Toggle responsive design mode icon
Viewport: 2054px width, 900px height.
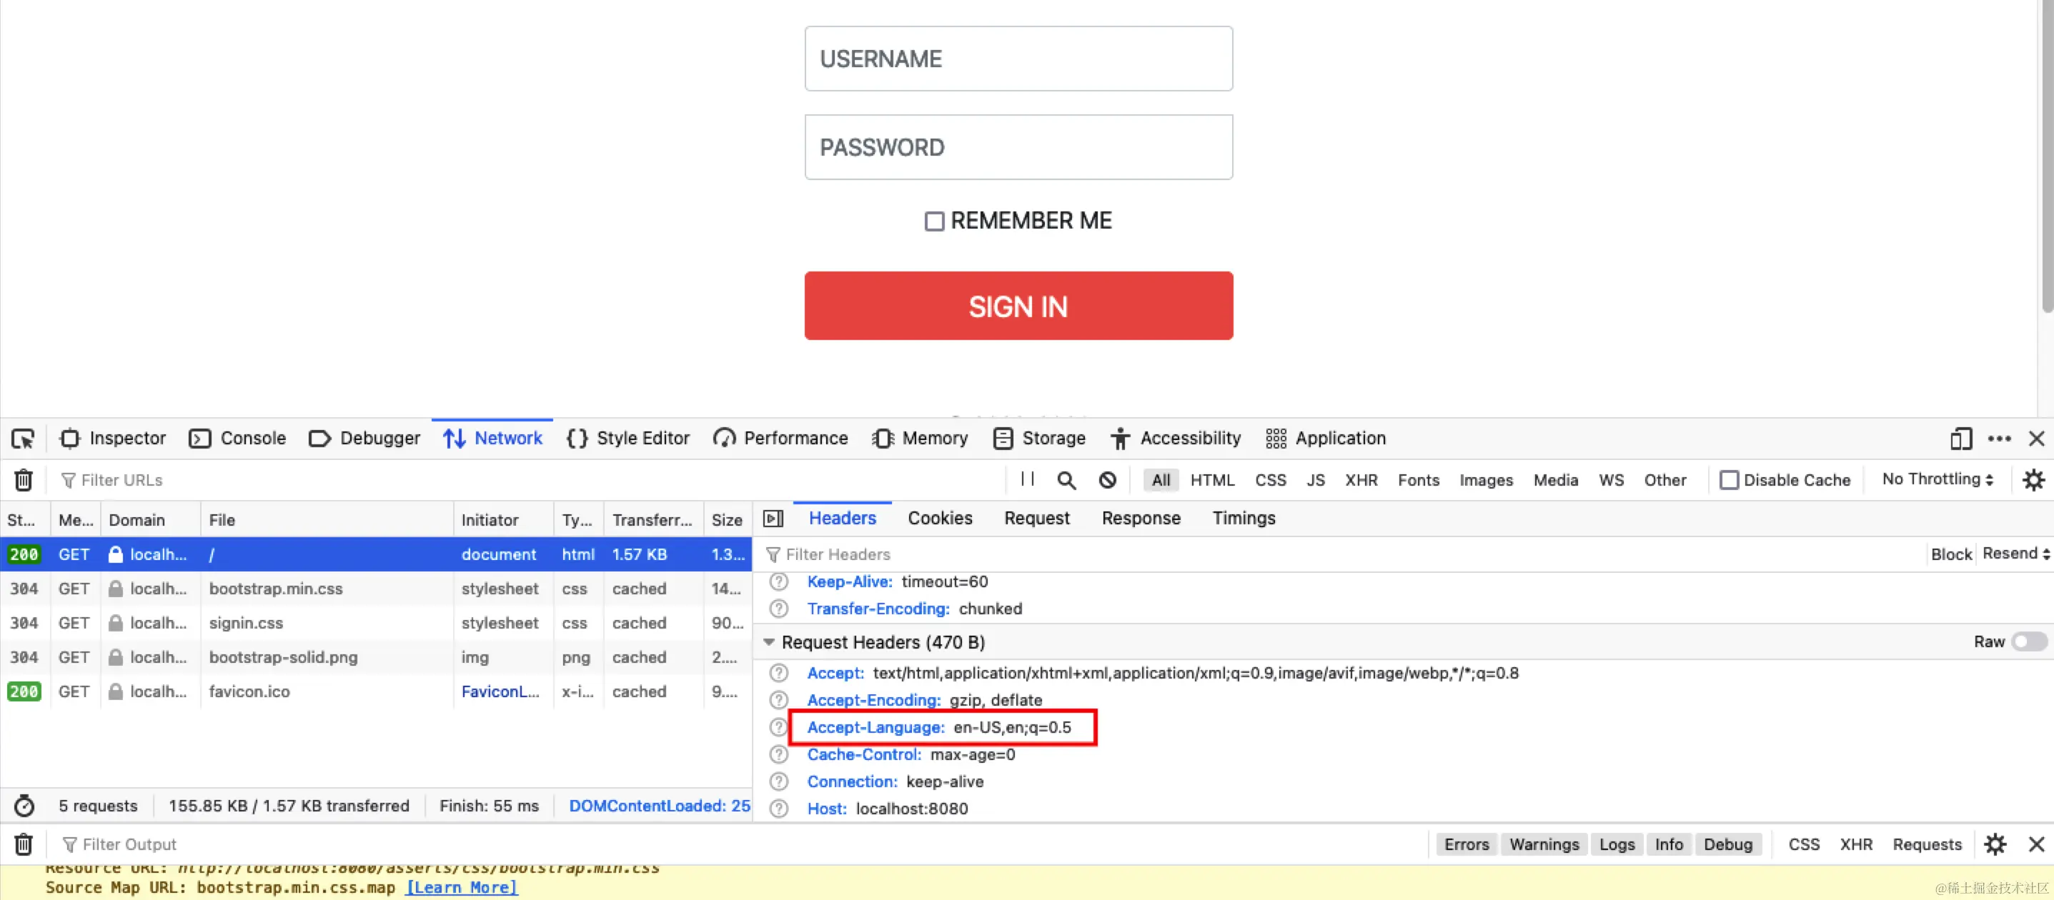[x=1960, y=439]
